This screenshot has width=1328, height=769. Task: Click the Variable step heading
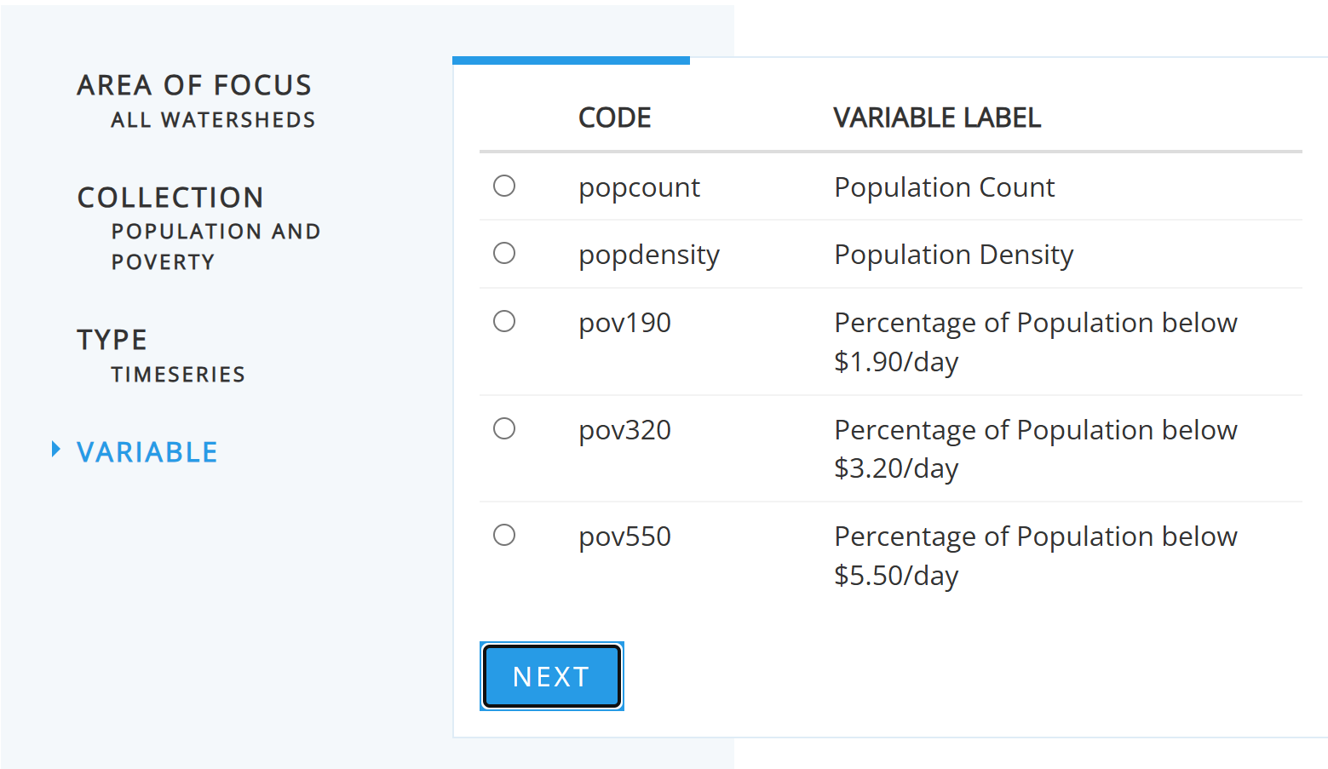click(x=147, y=452)
